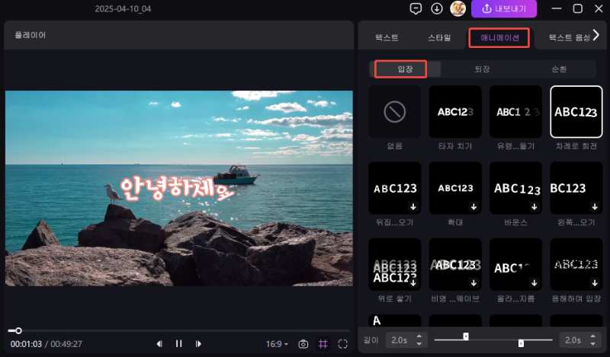Switch to the 텍스트 tab
Screen dimensions: 610x357
tap(387, 38)
